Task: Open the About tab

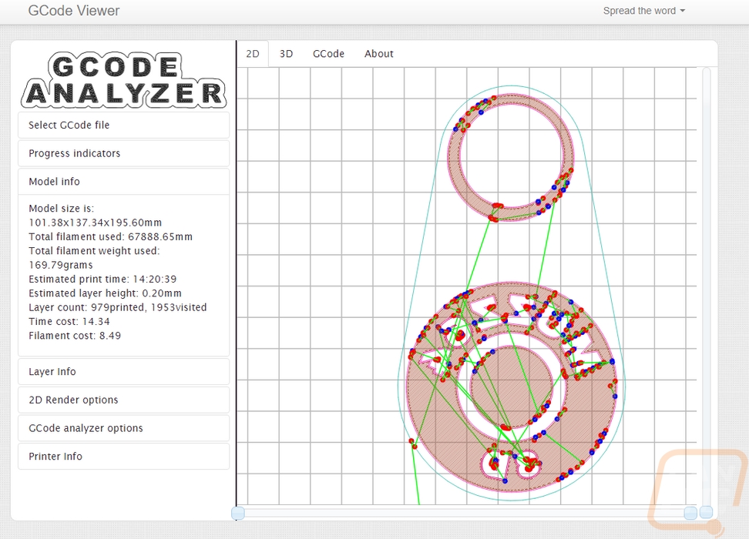Action: pos(379,53)
